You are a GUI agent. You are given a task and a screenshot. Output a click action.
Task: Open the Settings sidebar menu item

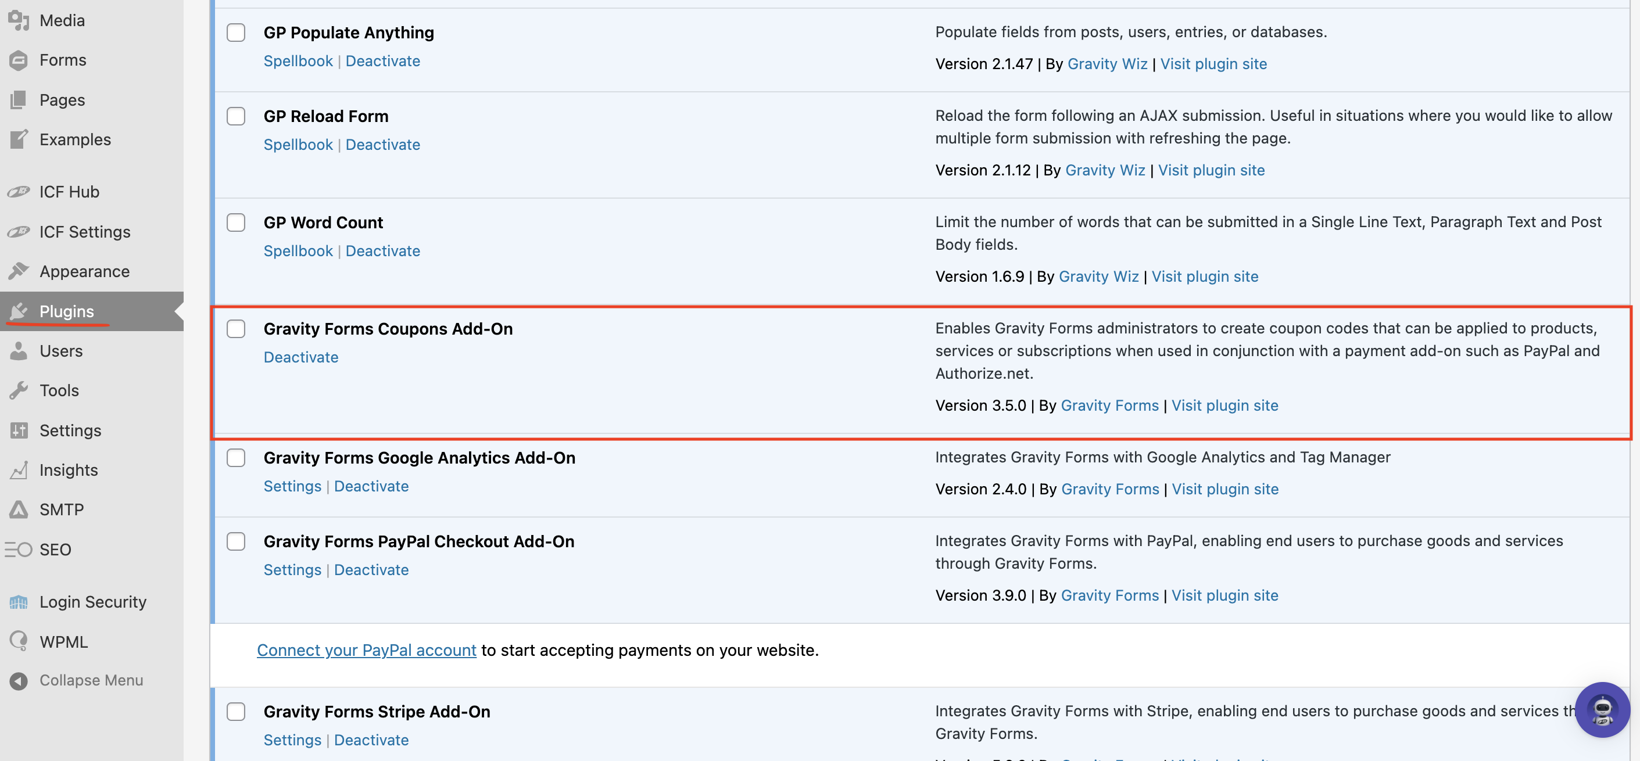coord(70,431)
